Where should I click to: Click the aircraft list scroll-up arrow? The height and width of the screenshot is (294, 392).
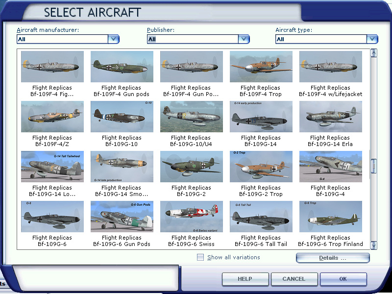click(374, 53)
